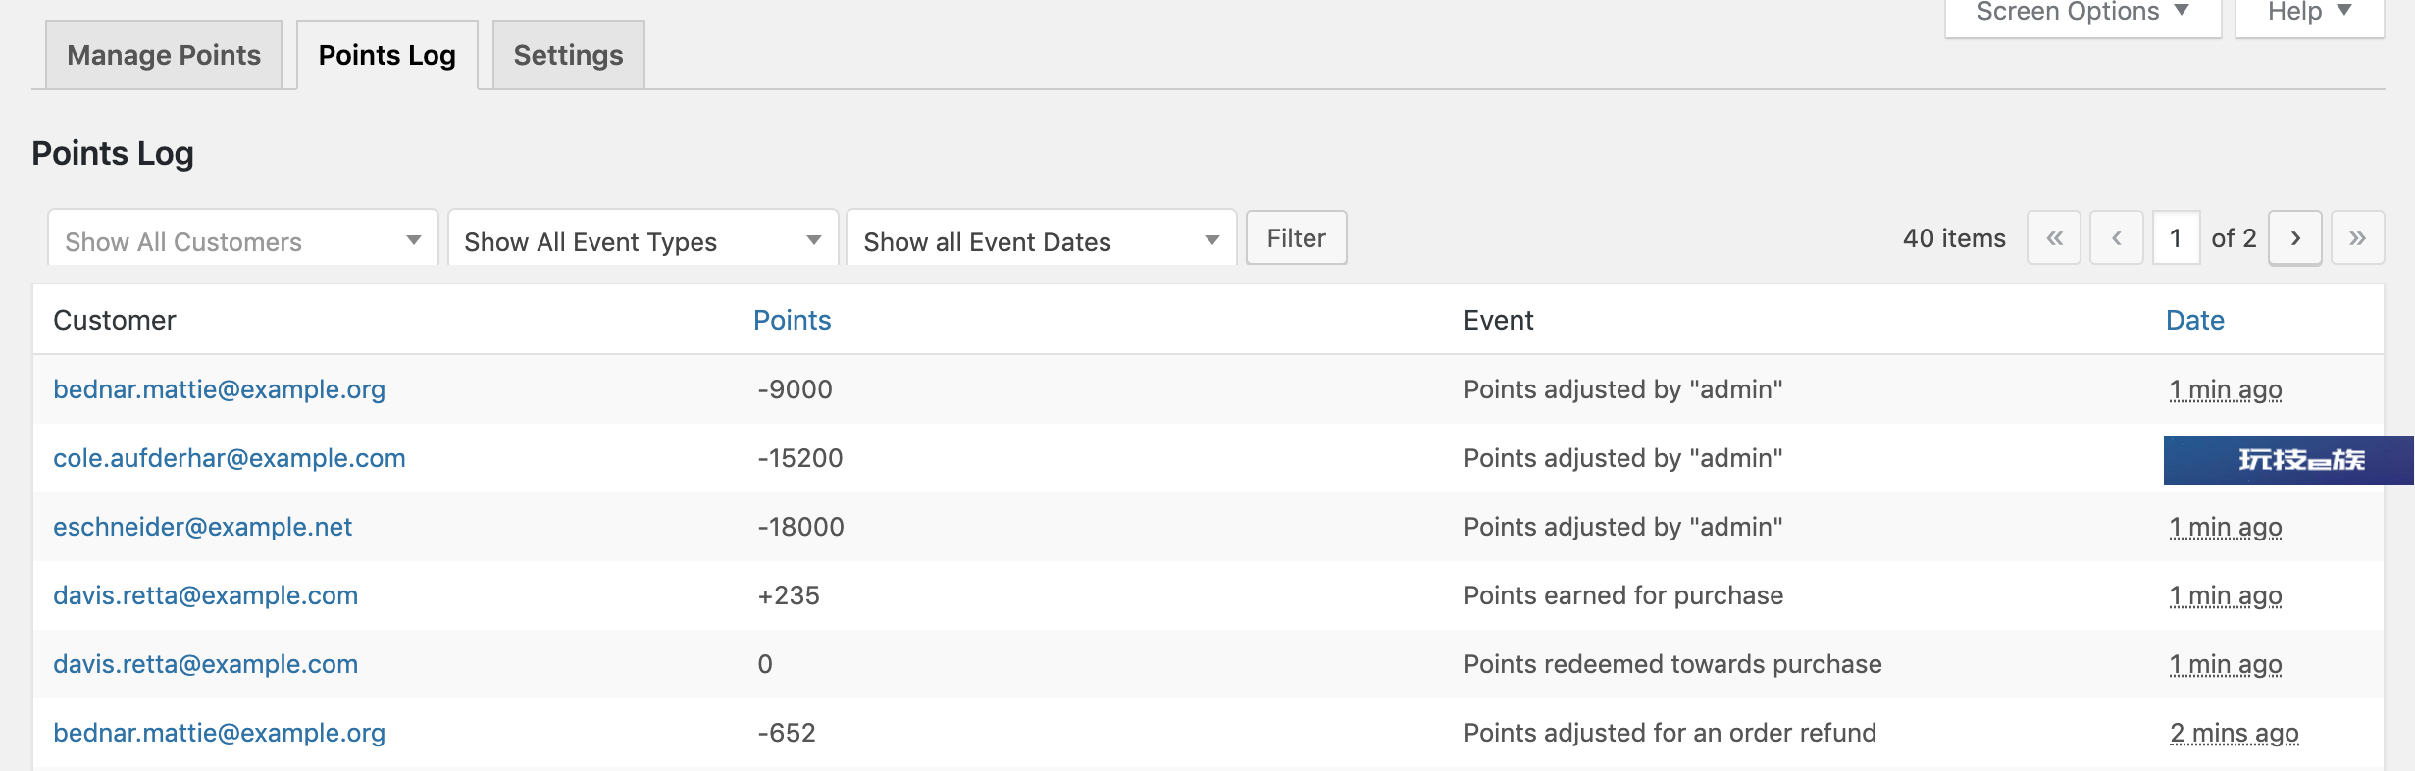Expand the Screen Options panel

(2082, 14)
